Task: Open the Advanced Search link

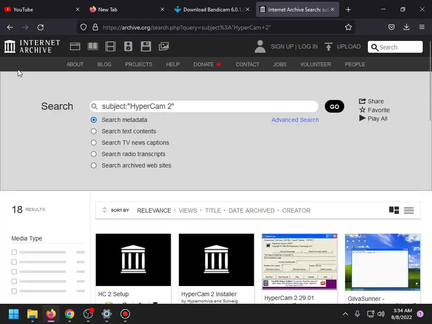Action: 295,120
